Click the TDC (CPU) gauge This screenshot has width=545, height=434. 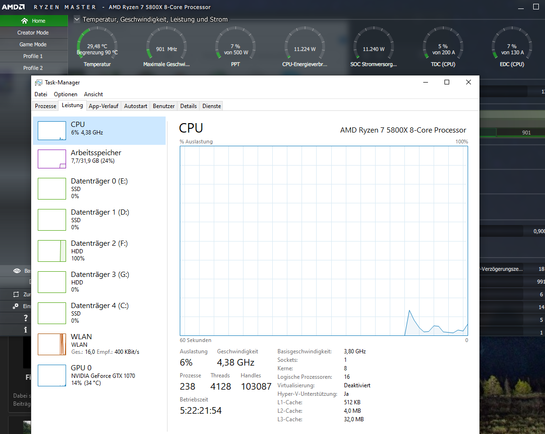tap(443, 47)
